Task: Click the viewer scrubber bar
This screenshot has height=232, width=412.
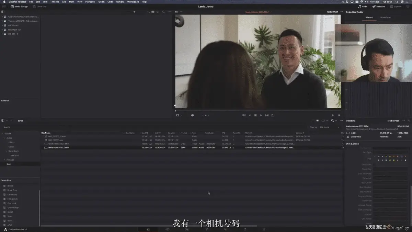Action: coord(258,110)
